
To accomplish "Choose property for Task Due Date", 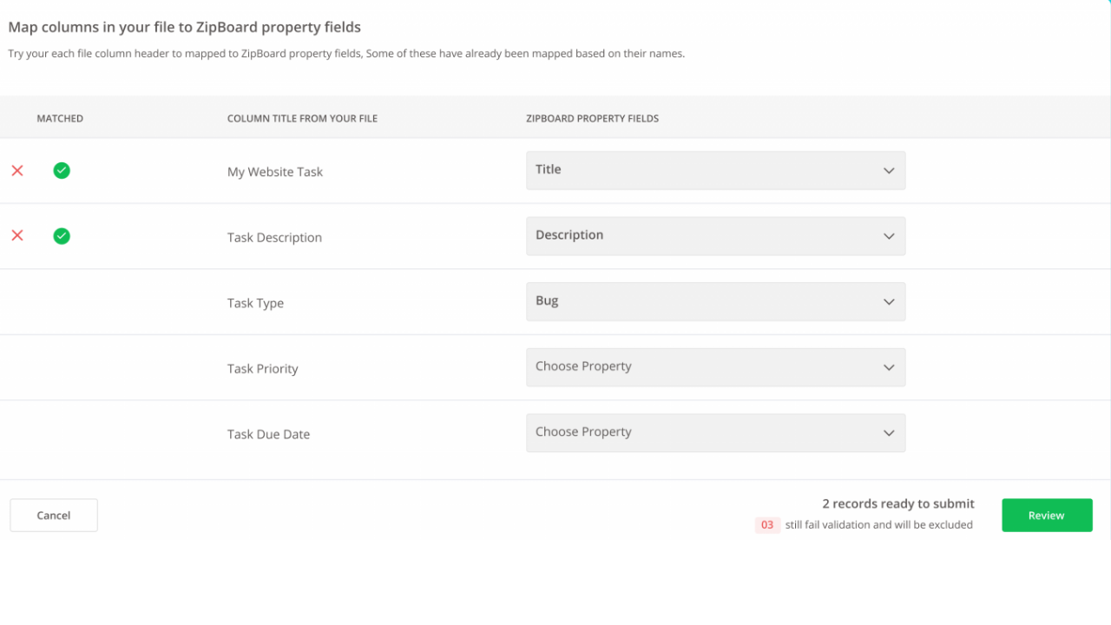I will click(x=715, y=432).
